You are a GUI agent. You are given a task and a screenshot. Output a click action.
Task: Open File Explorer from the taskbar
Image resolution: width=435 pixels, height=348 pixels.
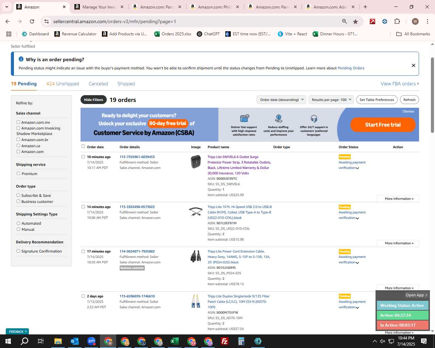click(x=58, y=341)
